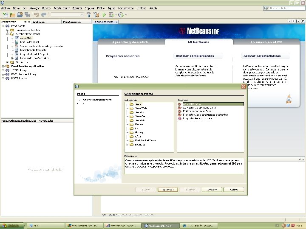This screenshot has height=229, width=306.
Task: Close the output panel at right
Action: (303, 160)
